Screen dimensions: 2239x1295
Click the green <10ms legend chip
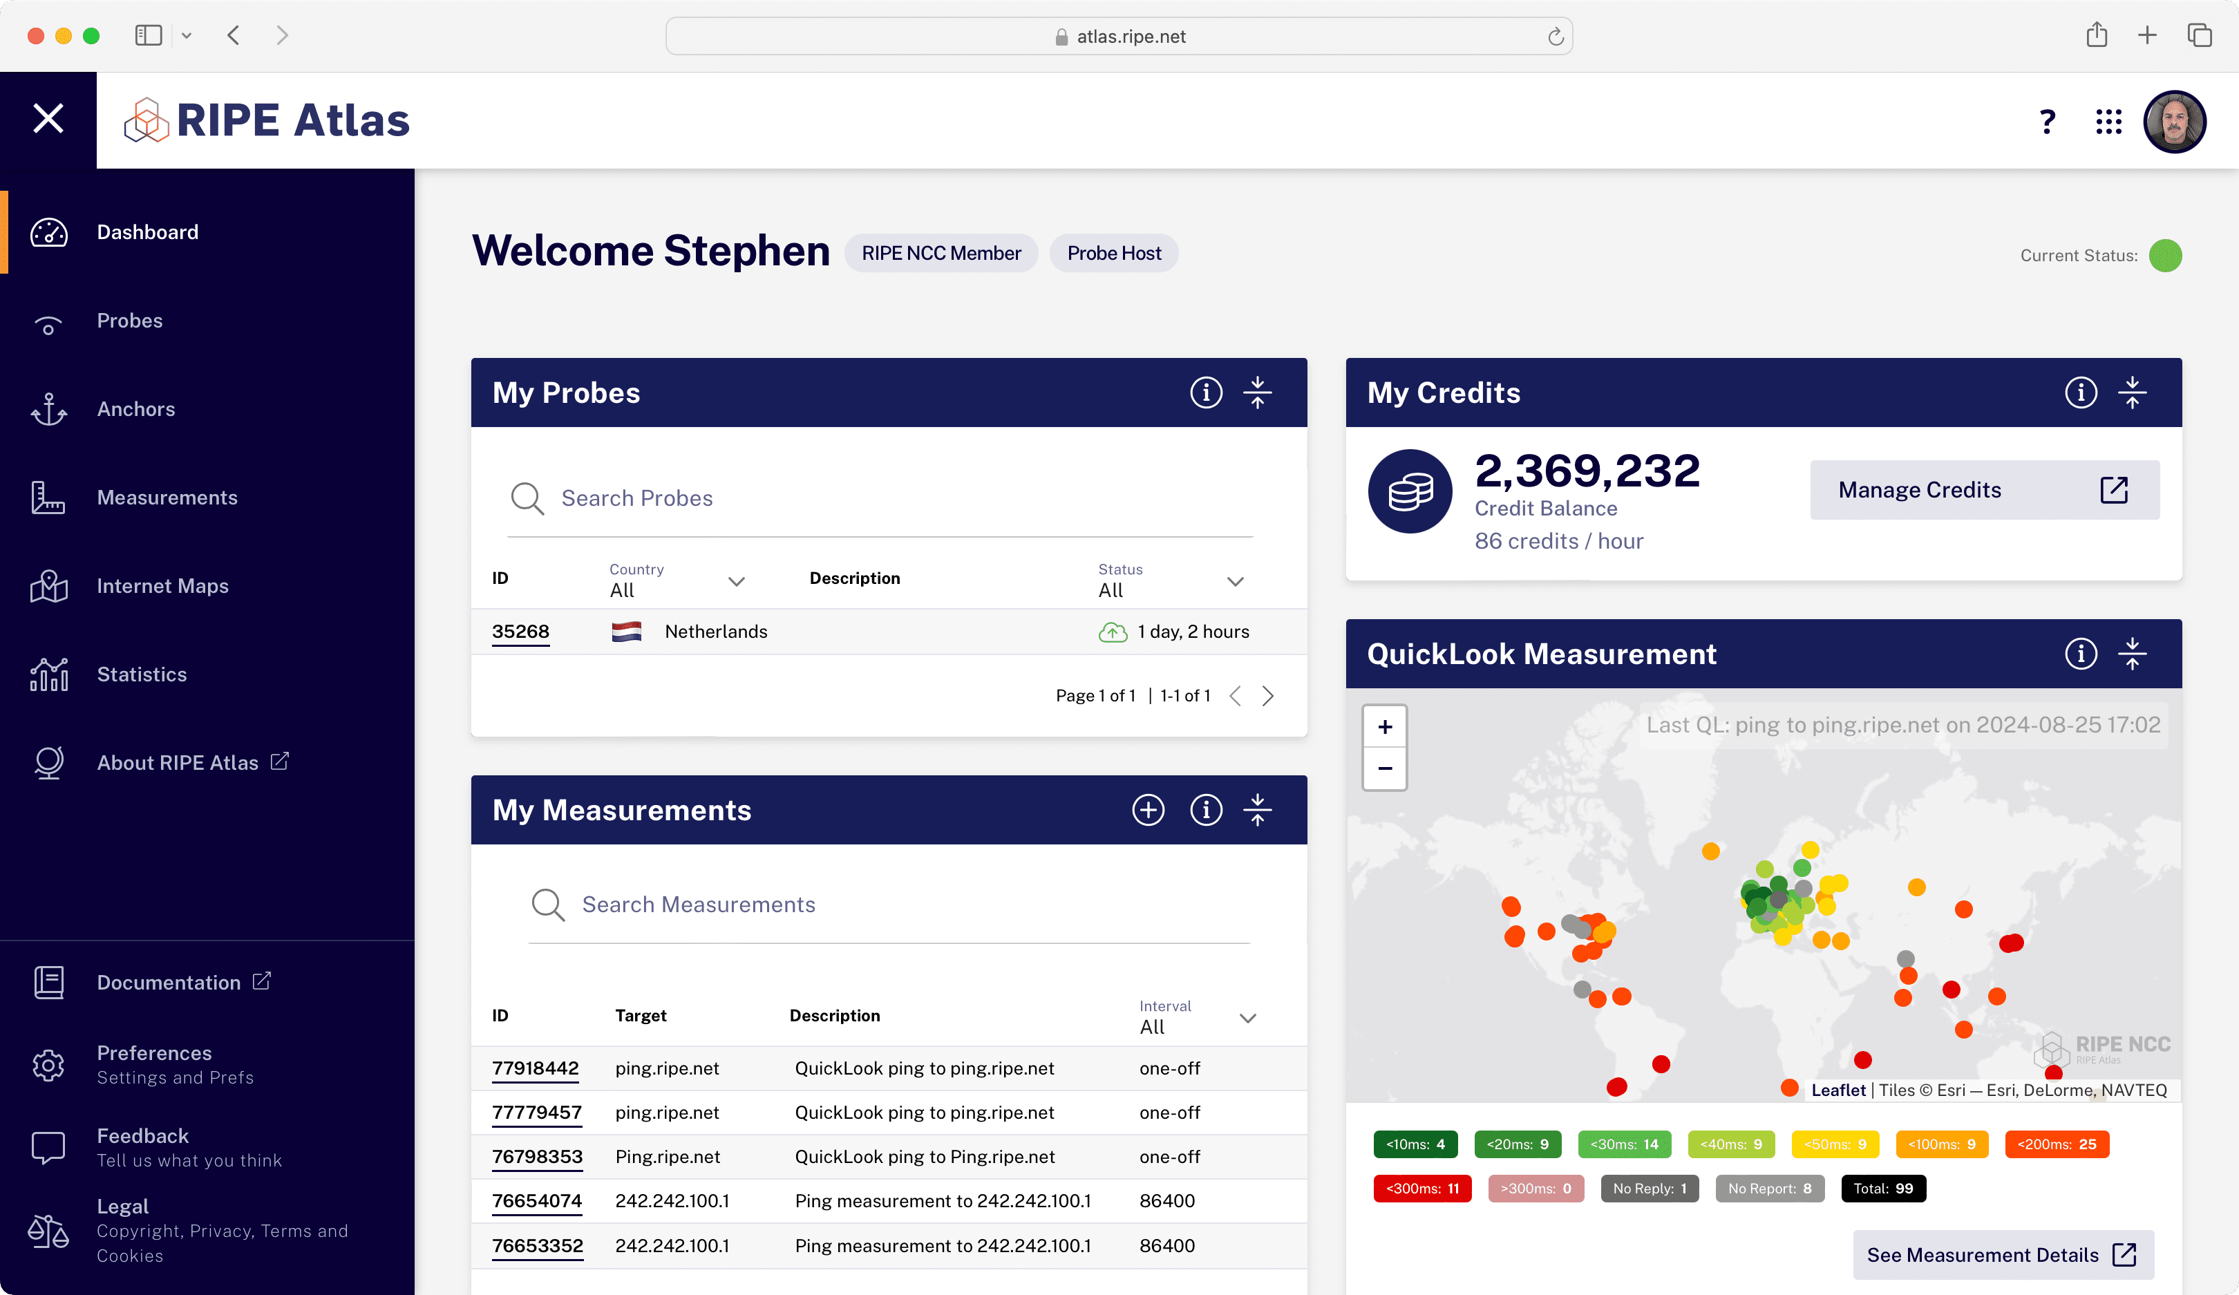click(1415, 1145)
